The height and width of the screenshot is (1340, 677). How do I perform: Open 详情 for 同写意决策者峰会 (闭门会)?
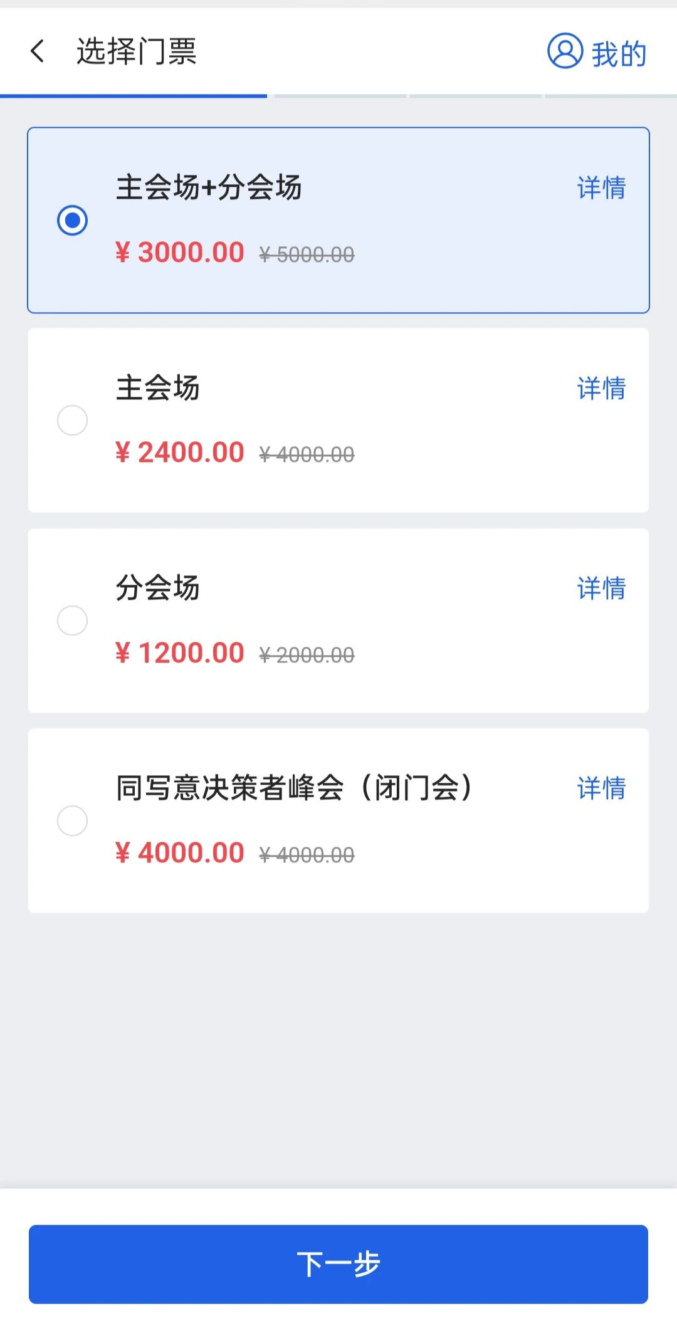[601, 788]
